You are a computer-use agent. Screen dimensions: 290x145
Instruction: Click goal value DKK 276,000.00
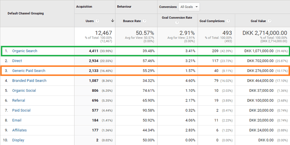tap(260, 71)
